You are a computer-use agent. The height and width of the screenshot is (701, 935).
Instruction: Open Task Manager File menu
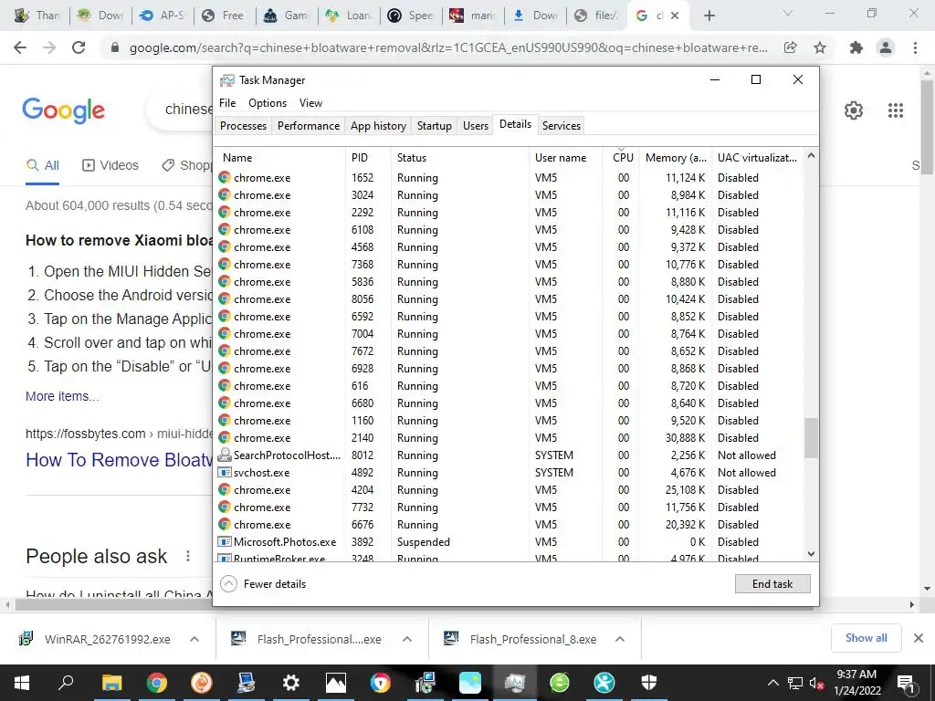(x=227, y=103)
